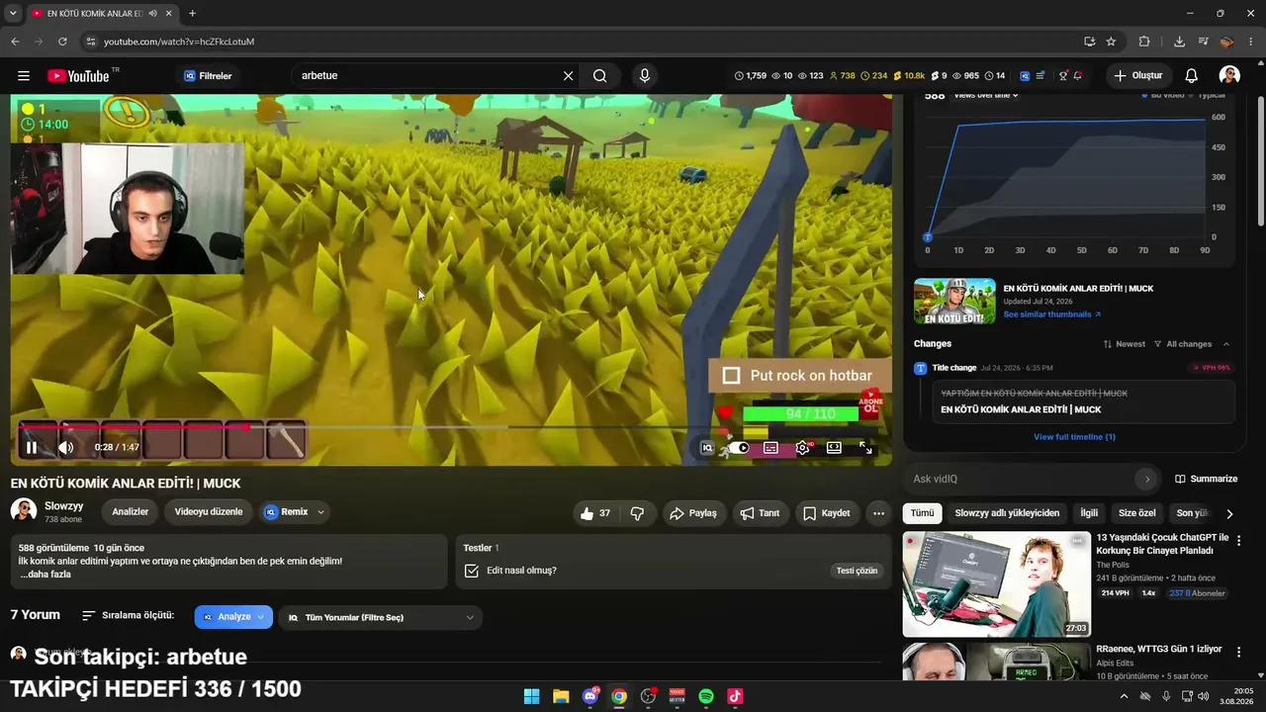Enter fullscreen mode
Viewport: 1266px width, 712px height.
click(x=865, y=448)
